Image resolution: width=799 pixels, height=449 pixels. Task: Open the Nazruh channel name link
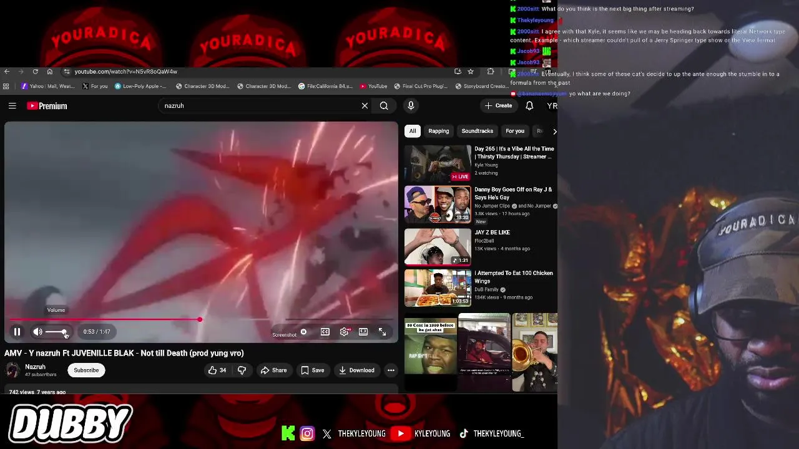pos(35,367)
